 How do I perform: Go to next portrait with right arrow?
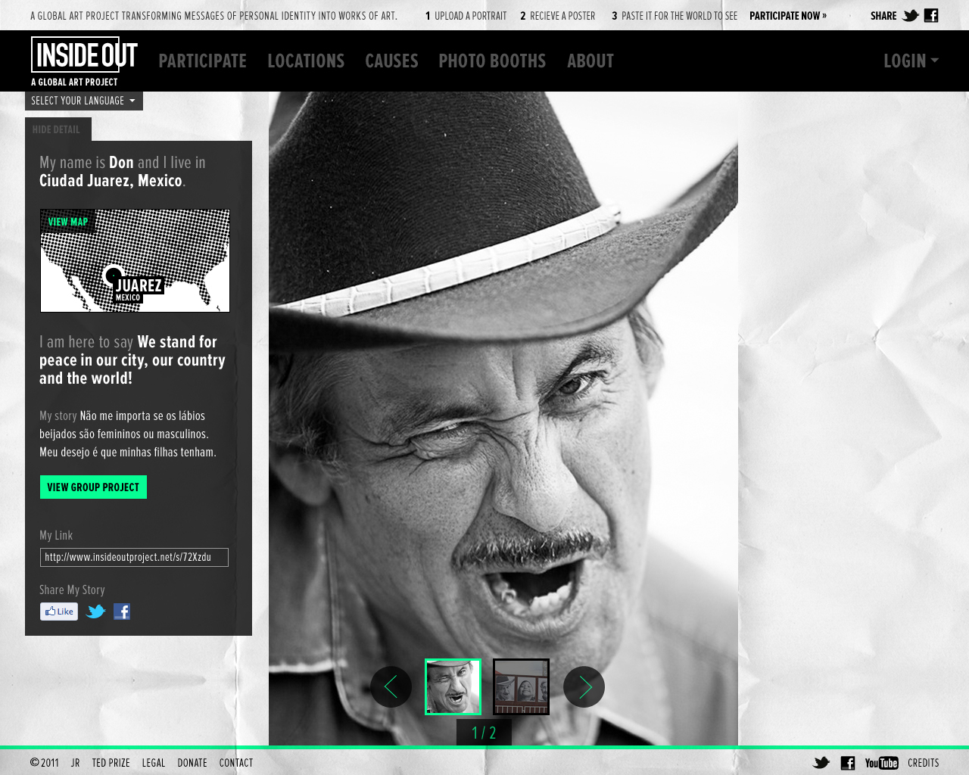click(x=584, y=687)
